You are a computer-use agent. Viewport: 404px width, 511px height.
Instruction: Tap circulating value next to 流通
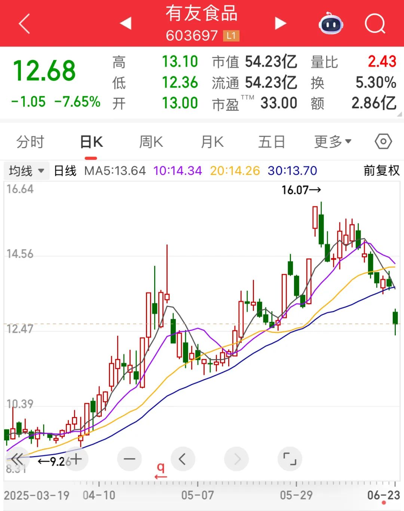pos(271,82)
